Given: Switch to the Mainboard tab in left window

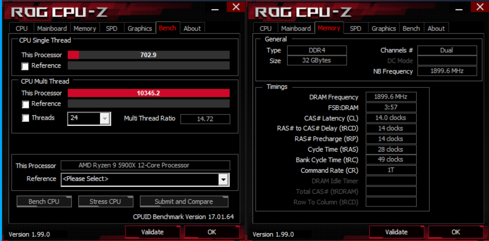Looking at the screenshot, I should click(52, 28).
